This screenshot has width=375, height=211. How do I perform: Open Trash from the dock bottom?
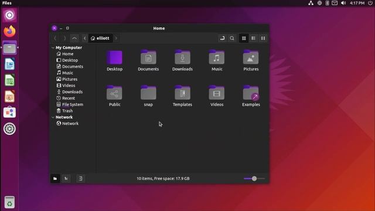tap(9, 202)
